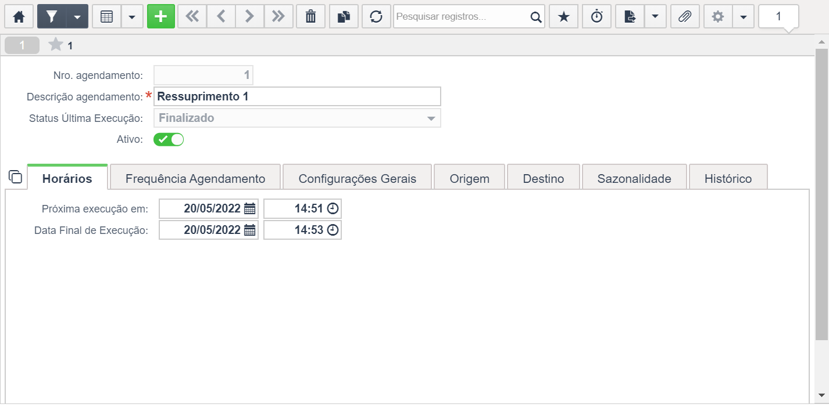Toggle the Ativo switch off
This screenshot has width=829, height=411.
pos(169,139)
